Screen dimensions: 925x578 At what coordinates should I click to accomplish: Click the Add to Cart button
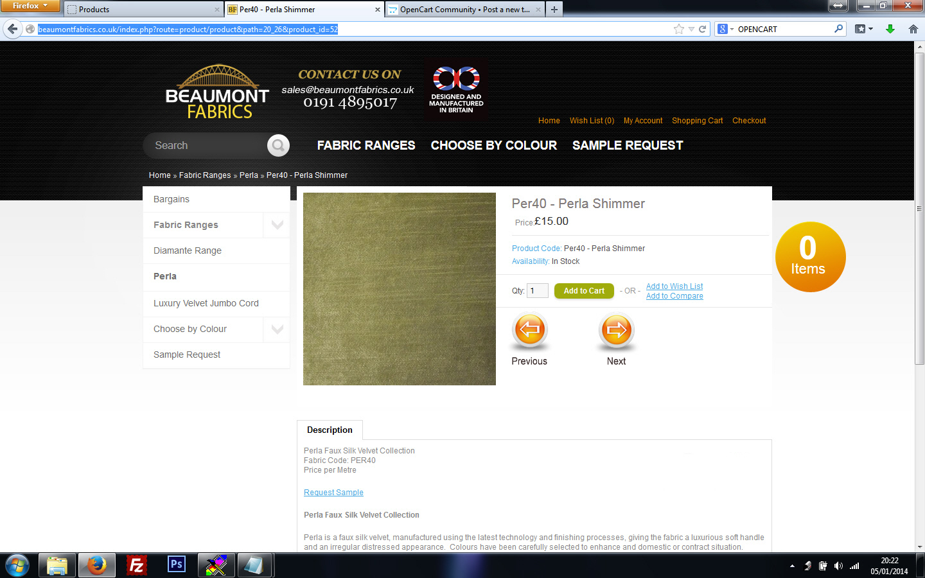[x=584, y=291]
